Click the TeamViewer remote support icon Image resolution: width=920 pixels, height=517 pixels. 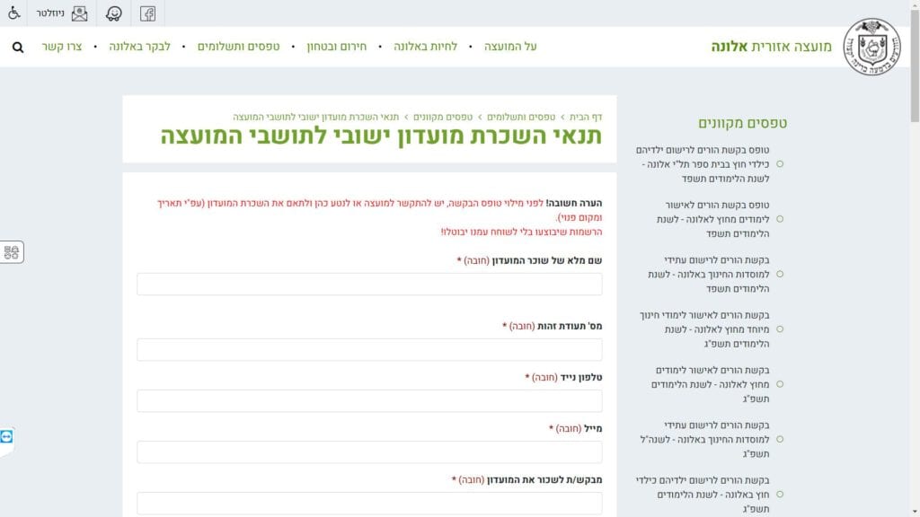[7, 437]
